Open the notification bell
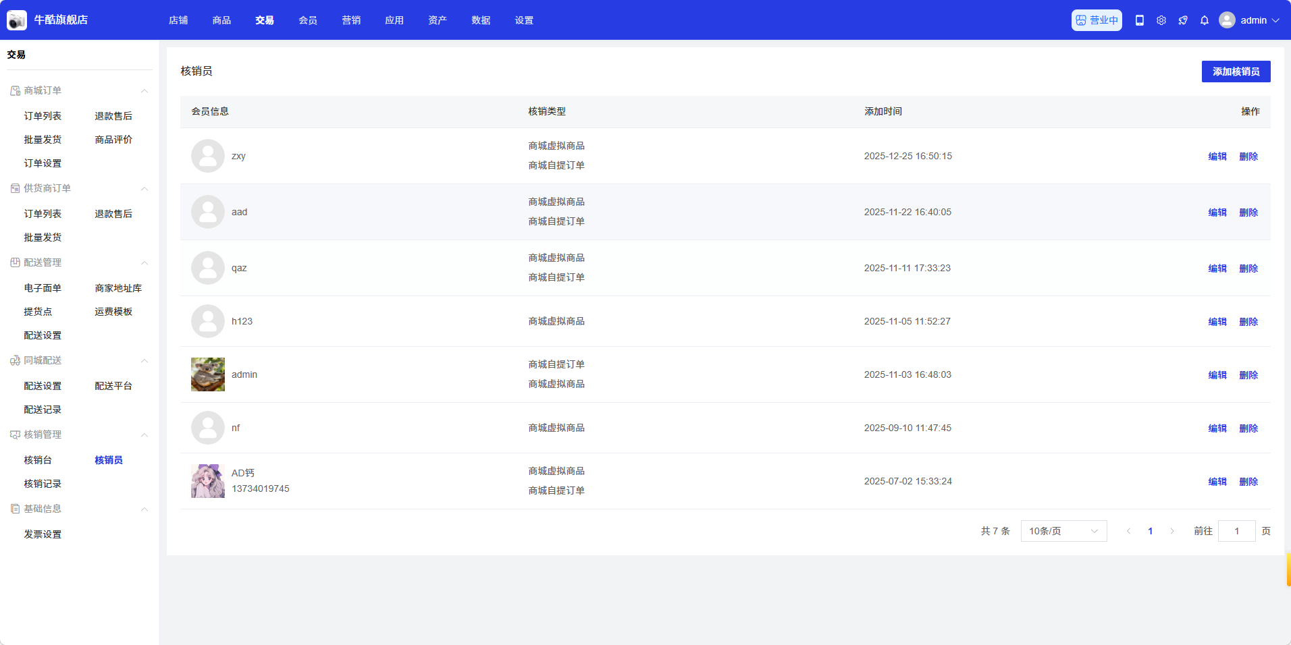This screenshot has width=1291, height=645. point(1204,20)
